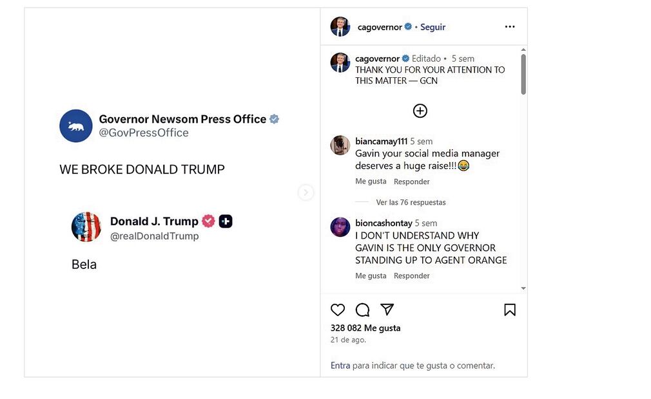Go to next image with arrow
Screen dimensions: 651x399
point(306,192)
